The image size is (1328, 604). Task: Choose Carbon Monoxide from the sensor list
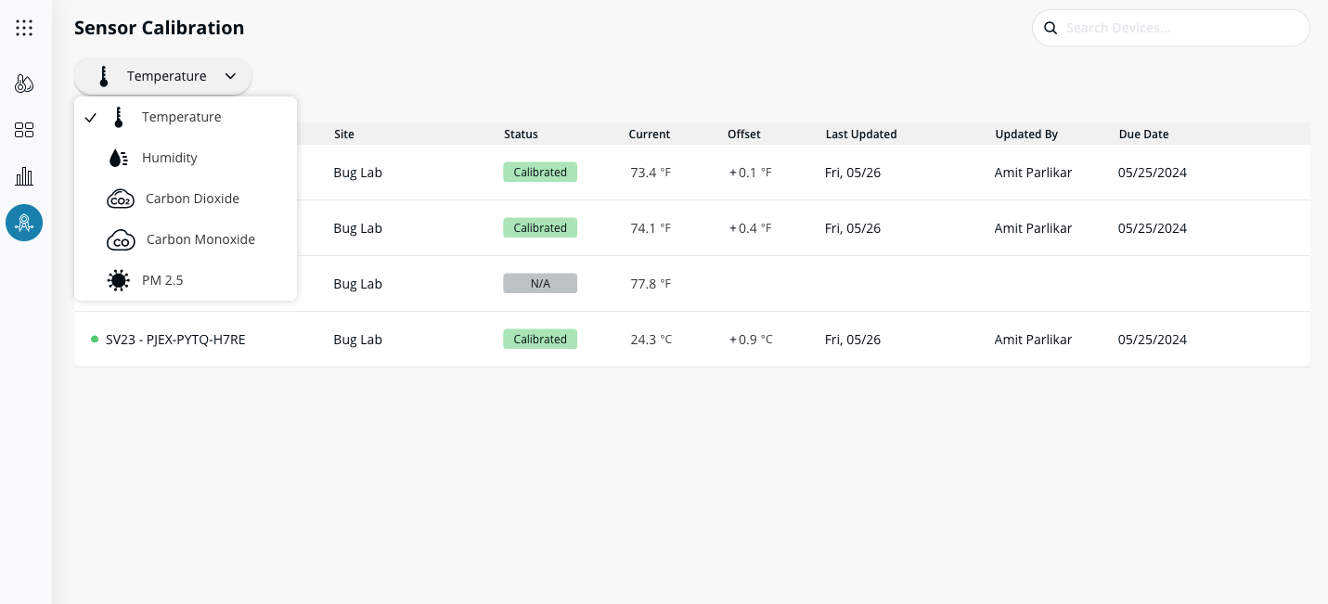(200, 239)
